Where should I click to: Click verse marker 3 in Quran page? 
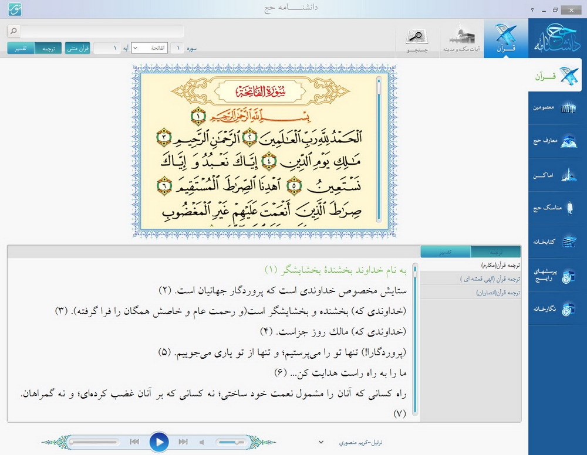tap(164, 138)
